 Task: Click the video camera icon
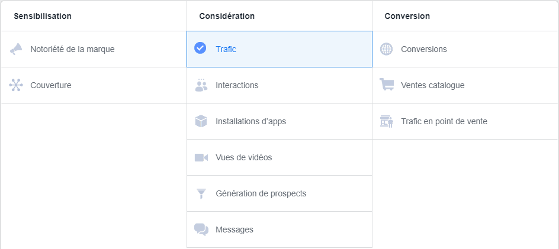(x=201, y=157)
